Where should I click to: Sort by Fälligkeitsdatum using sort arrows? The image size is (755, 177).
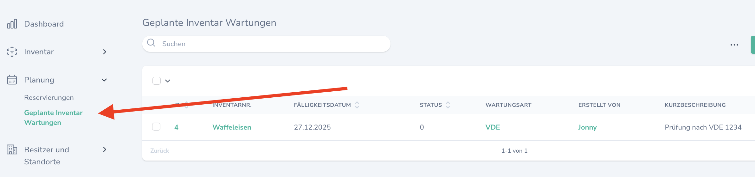click(357, 105)
